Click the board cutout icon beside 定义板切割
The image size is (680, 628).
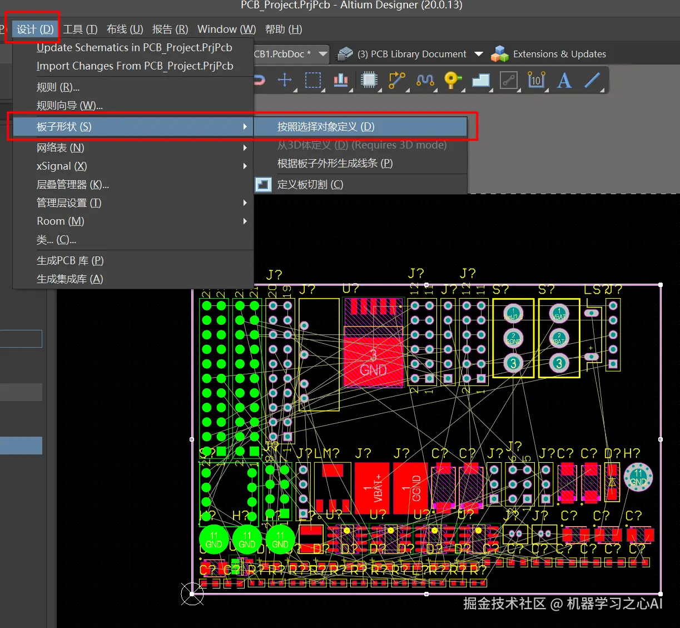pyautogui.click(x=264, y=185)
